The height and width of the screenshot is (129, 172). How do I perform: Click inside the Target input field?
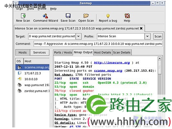pyautogui.click(x=52, y=36)
